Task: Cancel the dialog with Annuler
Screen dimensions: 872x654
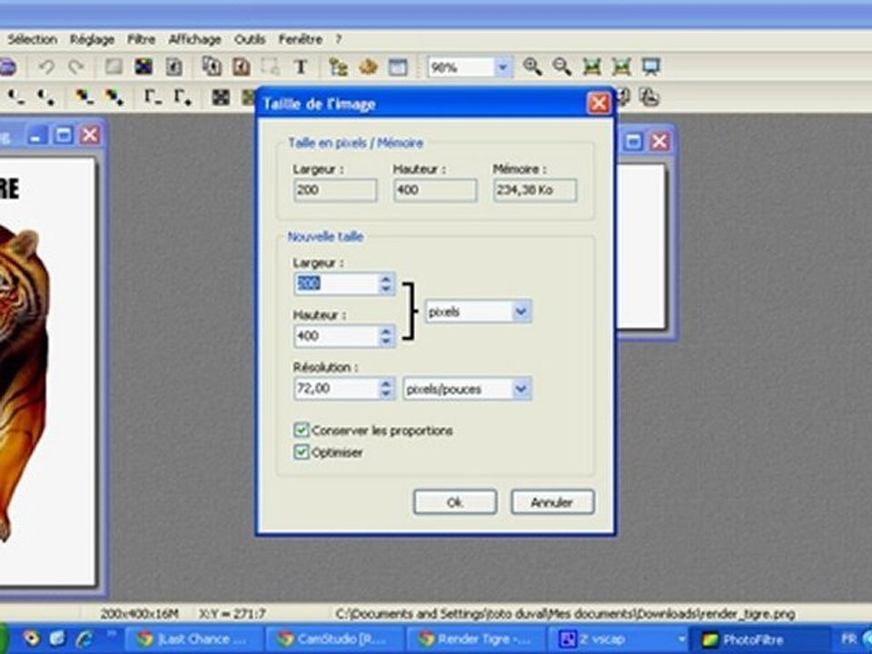Action: click(552, 502)
